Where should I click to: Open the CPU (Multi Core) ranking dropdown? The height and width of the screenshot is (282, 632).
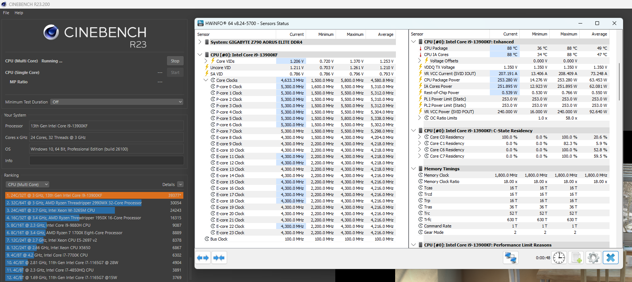click(28, 185)
